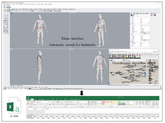Click the Save icon in Rhino toolbar
165x123 pixels.
[8, 11]
